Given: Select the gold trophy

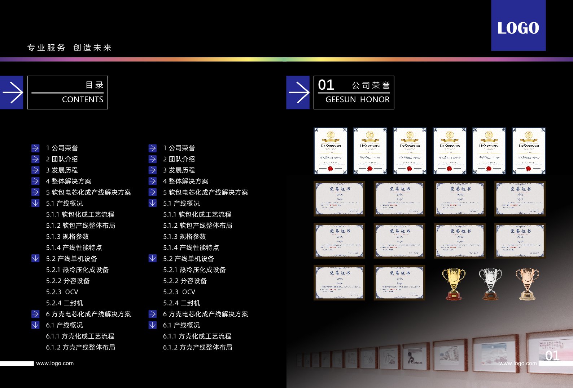Looking at the screenshot, I should (x=454, y=284).
